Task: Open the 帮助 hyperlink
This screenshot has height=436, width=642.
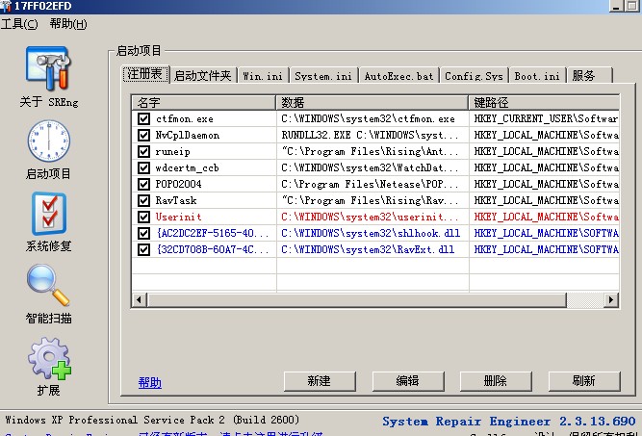Action: (150, 382)
